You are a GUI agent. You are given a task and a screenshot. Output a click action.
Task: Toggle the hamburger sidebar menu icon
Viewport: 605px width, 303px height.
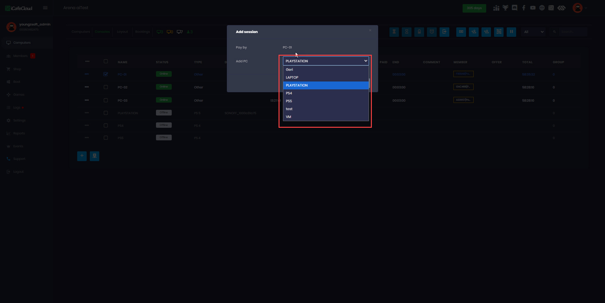point(45,8)
